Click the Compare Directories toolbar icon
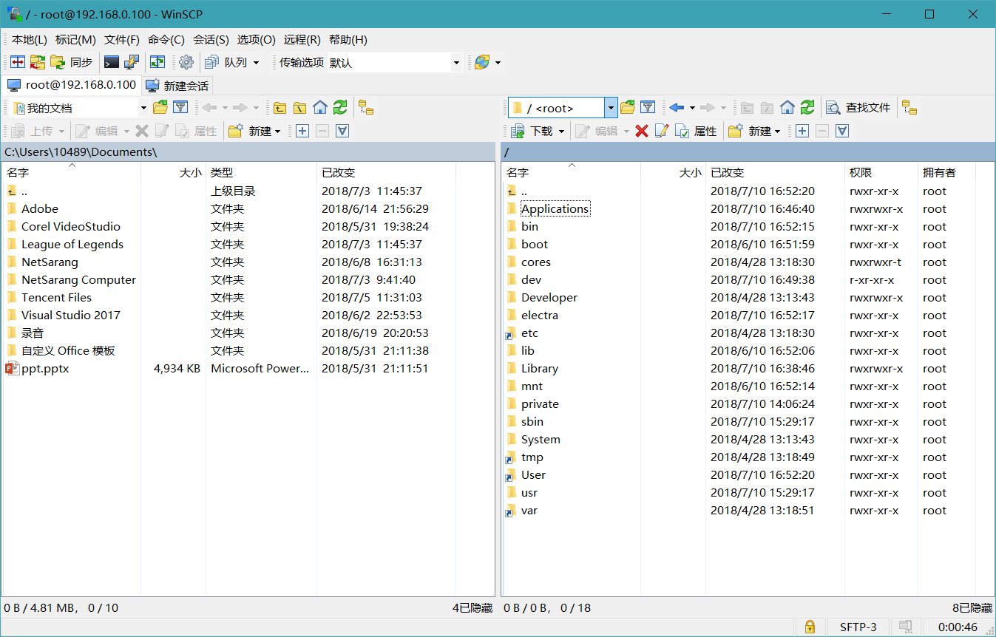The width and height of the screenshot is (996, 637). (x=17, y=63)
